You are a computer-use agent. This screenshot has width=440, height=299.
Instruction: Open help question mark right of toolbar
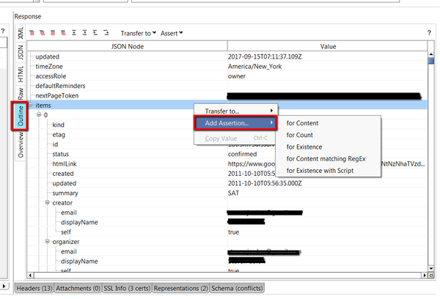click(x=429, y=33)
